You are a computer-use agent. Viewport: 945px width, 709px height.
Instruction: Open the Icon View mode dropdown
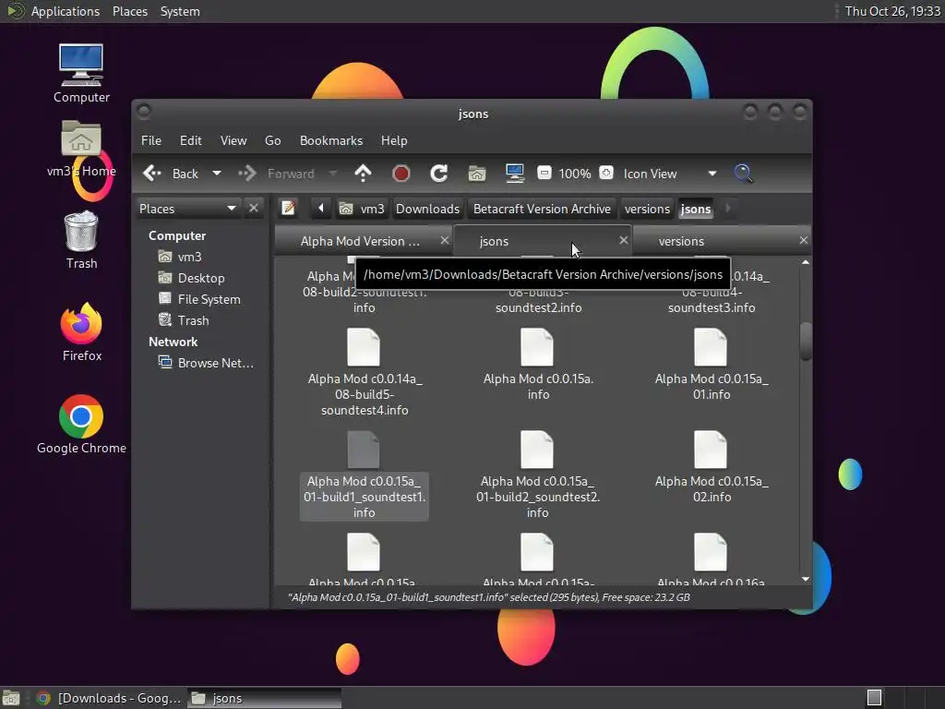click(x=670, y=174)
